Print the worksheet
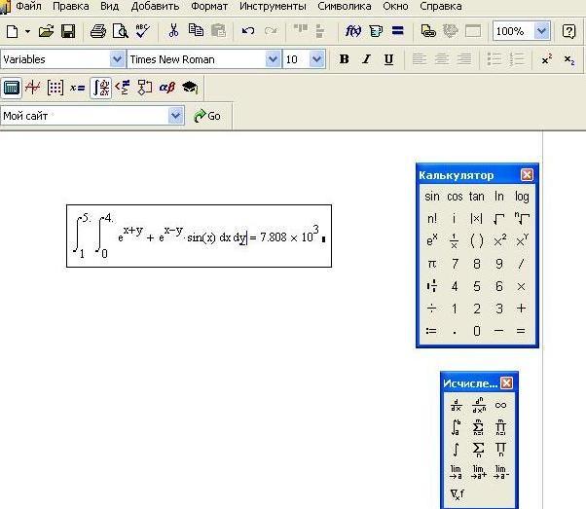 click(x=98, y=31)
